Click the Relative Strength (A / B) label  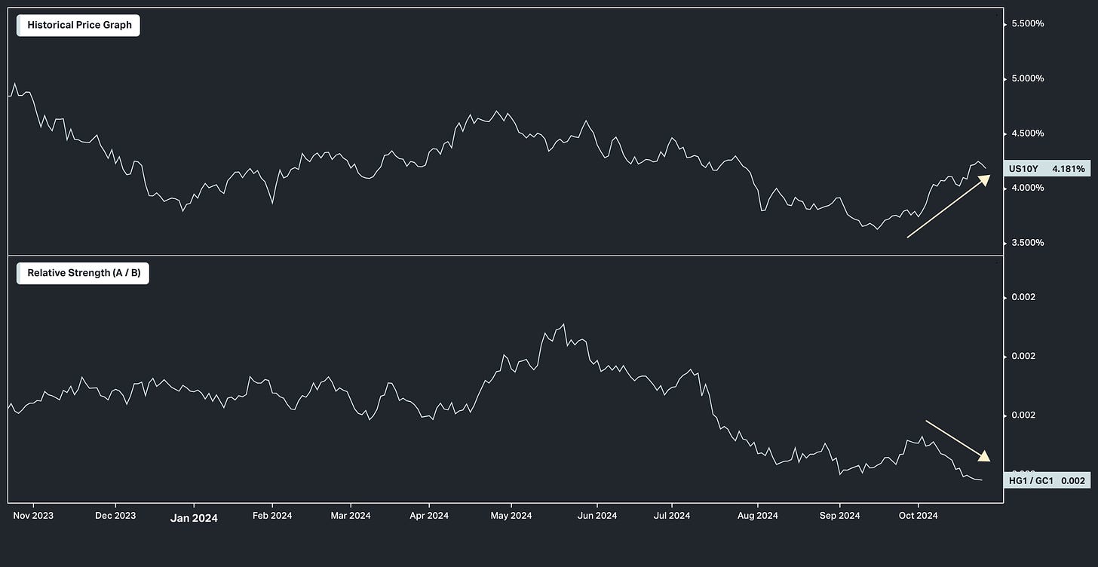(x=83, y=273)
